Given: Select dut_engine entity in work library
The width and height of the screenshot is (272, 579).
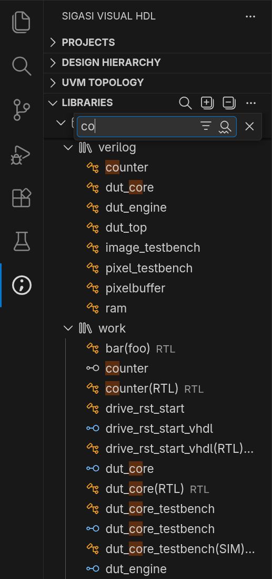Looking at the screenshot, I should click(136, 569).
